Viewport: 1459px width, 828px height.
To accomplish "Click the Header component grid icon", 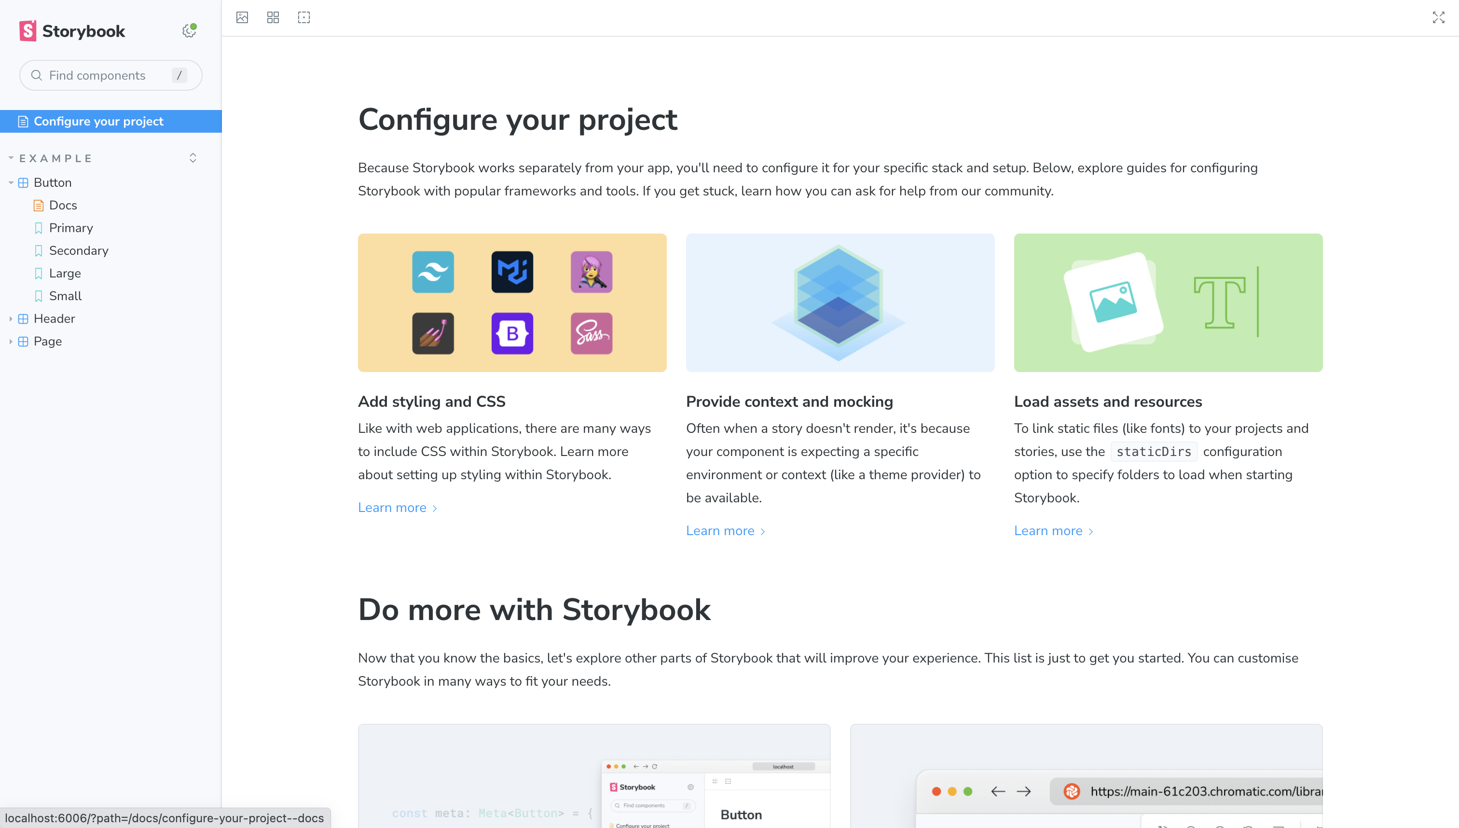I will click(23, 319).
